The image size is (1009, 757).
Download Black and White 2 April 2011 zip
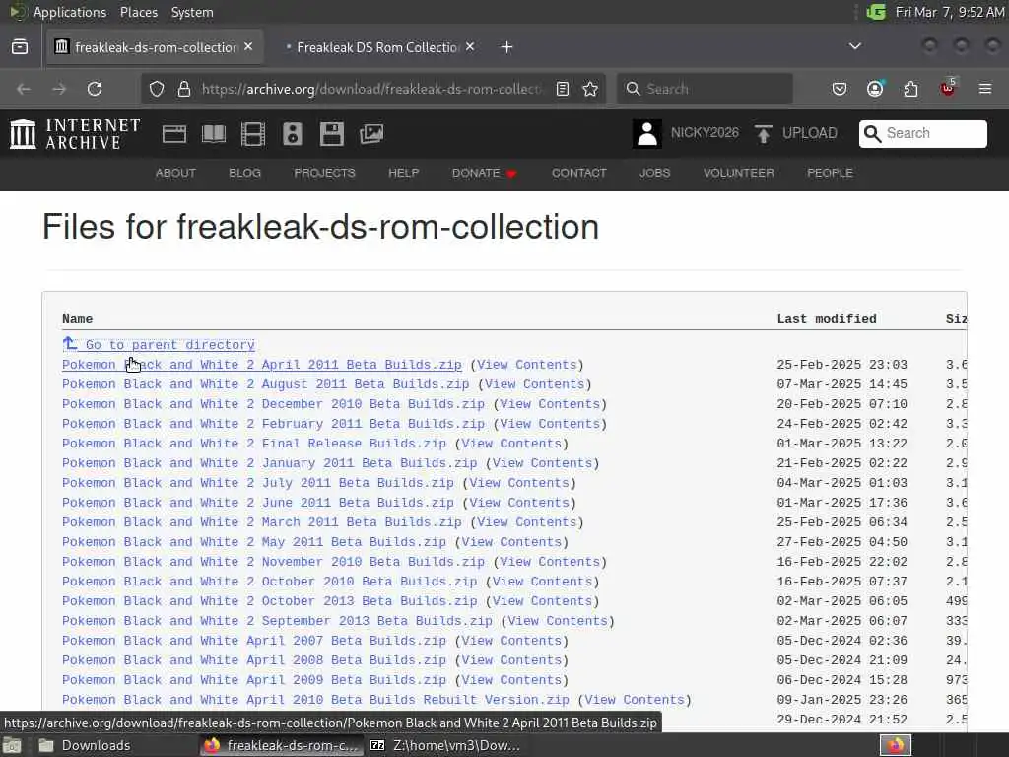pos(262,365)
